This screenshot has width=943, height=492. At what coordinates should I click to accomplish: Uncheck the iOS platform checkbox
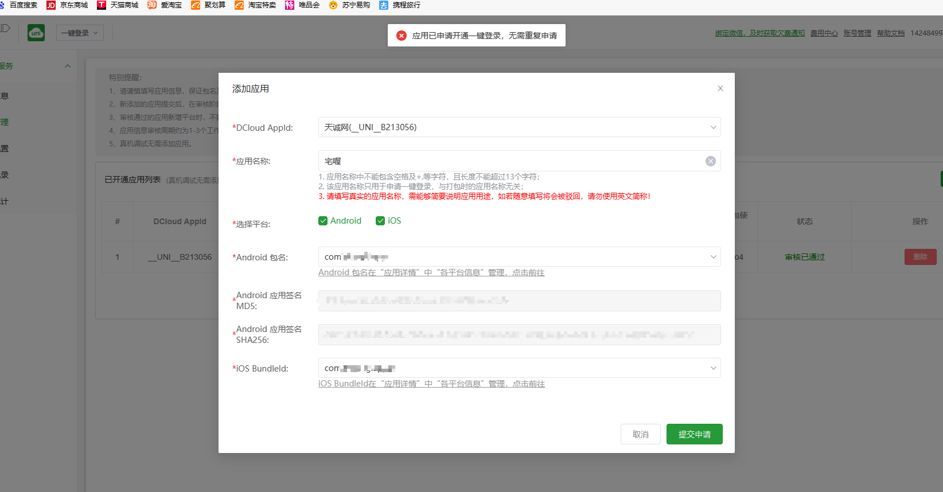[x=380, y=221]
